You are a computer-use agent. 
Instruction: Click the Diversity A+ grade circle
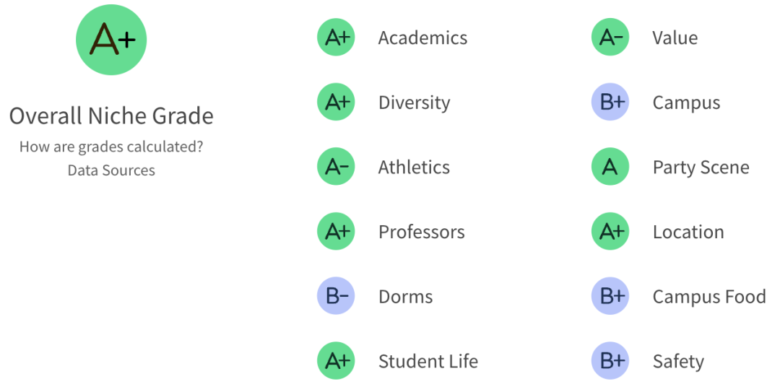[336, 102]
